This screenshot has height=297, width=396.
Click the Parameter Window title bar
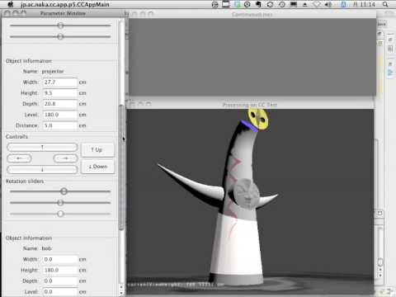(63, 13)
